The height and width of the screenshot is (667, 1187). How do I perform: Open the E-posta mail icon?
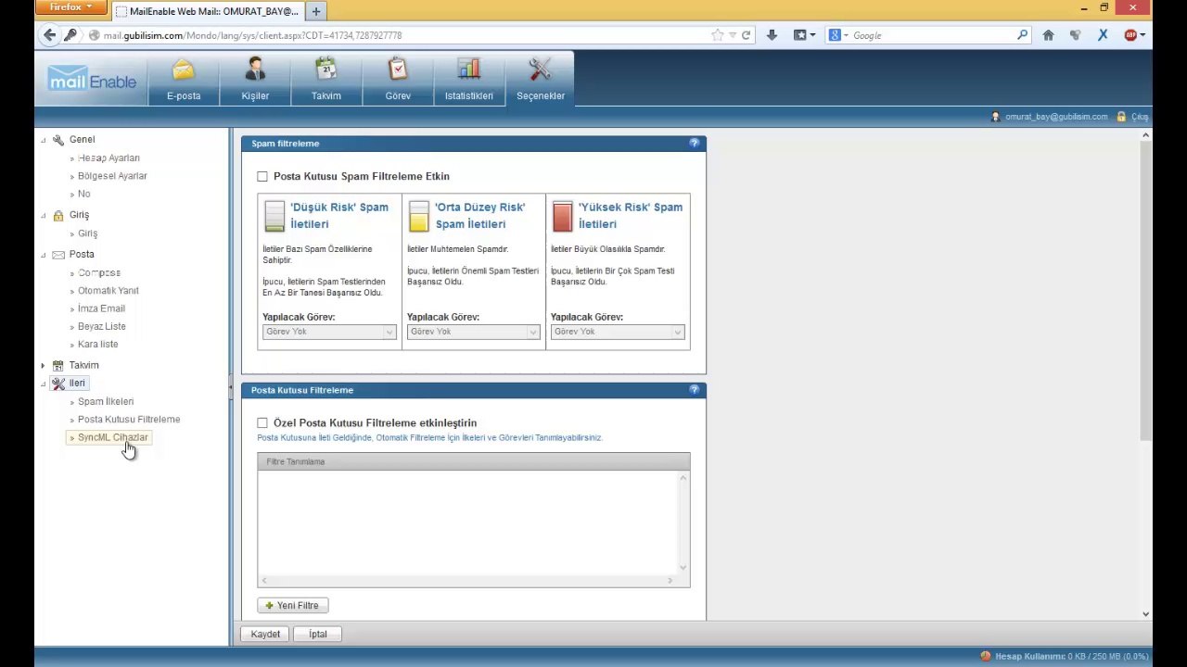tap(184, 71)
